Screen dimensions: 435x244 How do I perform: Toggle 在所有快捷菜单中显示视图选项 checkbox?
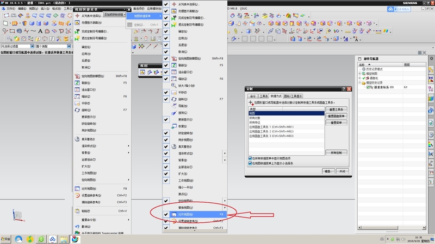250,158
